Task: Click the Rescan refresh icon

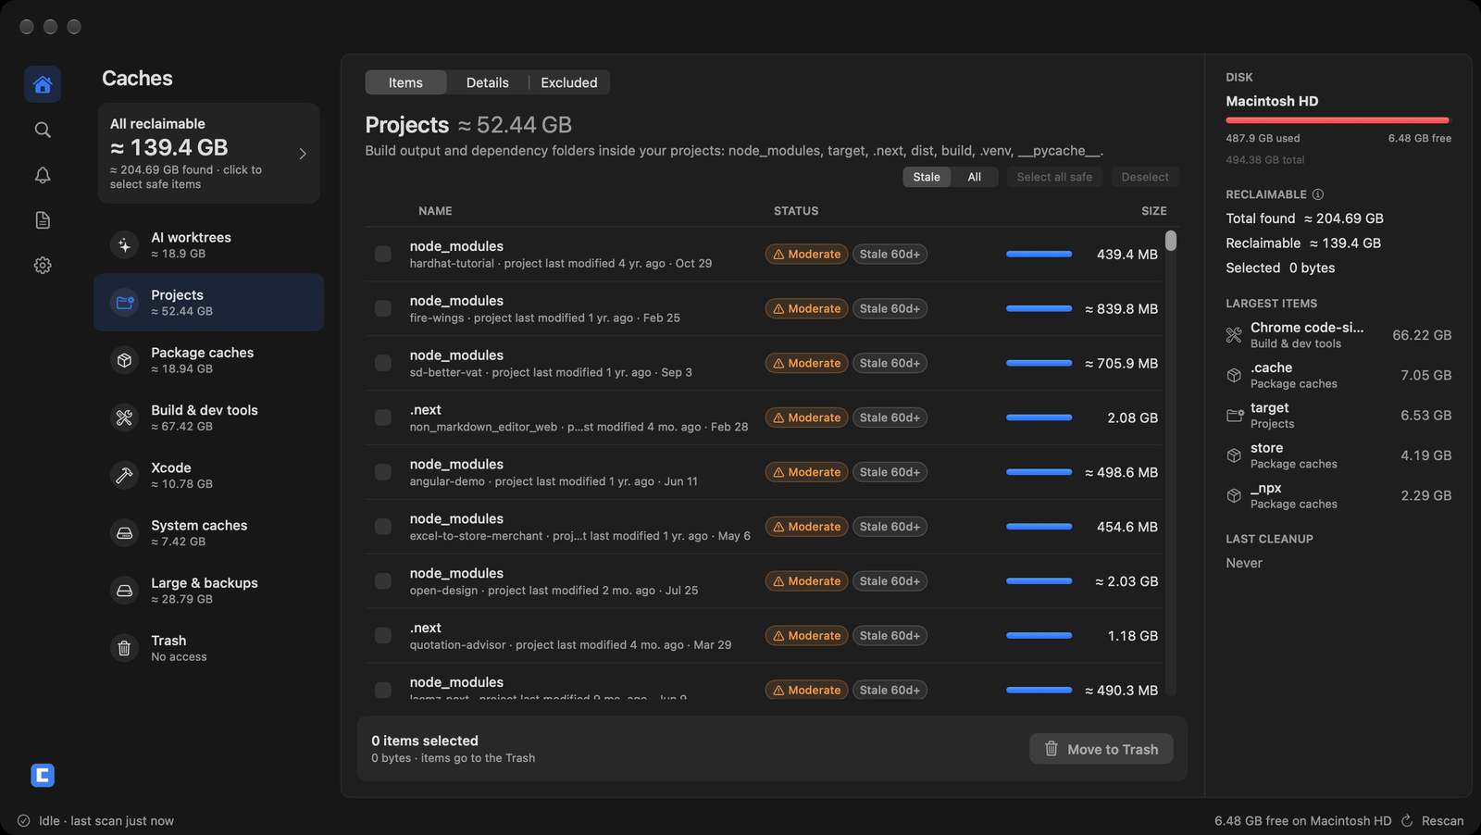Action: [x=1407, y=821]
